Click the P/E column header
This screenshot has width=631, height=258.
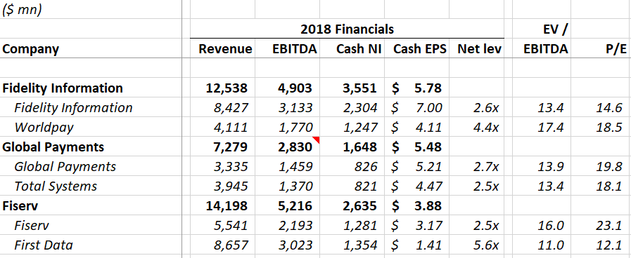(601, 49)
